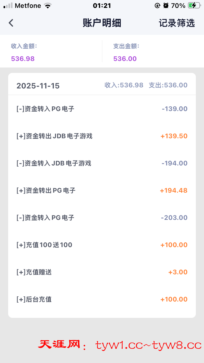Tap the 账户明细 page title

pos(102,23)
